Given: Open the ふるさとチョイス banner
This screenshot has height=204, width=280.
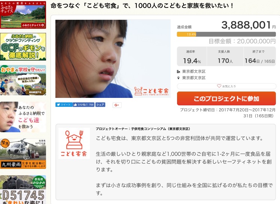Looking at the screenshot, I should click(23, 15).
